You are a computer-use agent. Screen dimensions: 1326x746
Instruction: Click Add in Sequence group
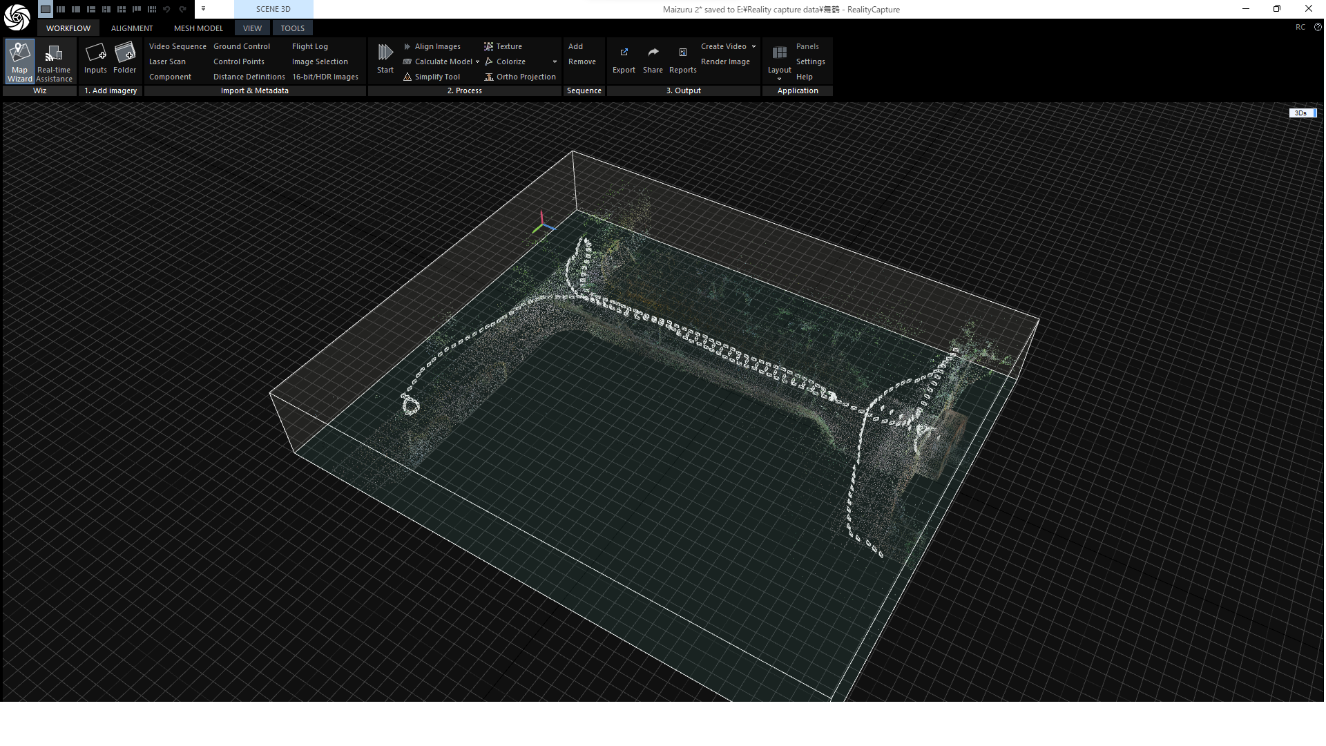pyautogui.click(x=575, y=46)
